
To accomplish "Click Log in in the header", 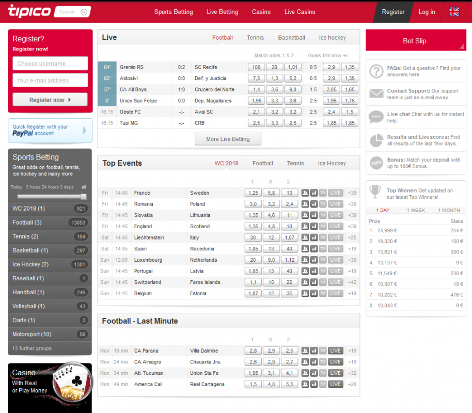I will (x=427, y=12).
